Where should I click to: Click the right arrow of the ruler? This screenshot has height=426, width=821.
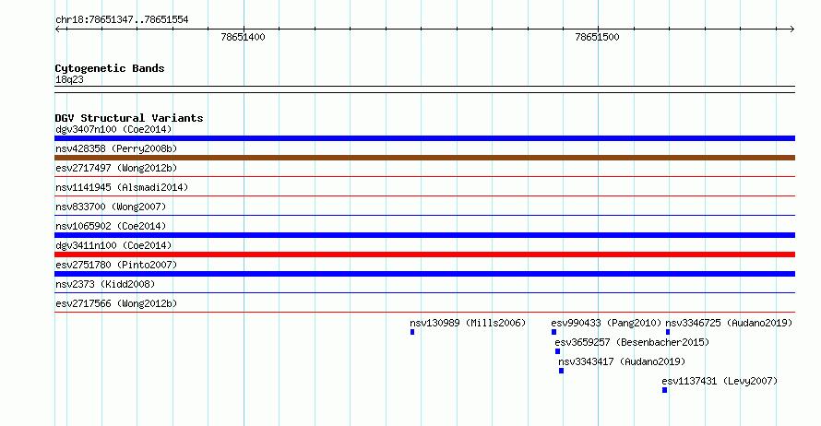point(791,30)
